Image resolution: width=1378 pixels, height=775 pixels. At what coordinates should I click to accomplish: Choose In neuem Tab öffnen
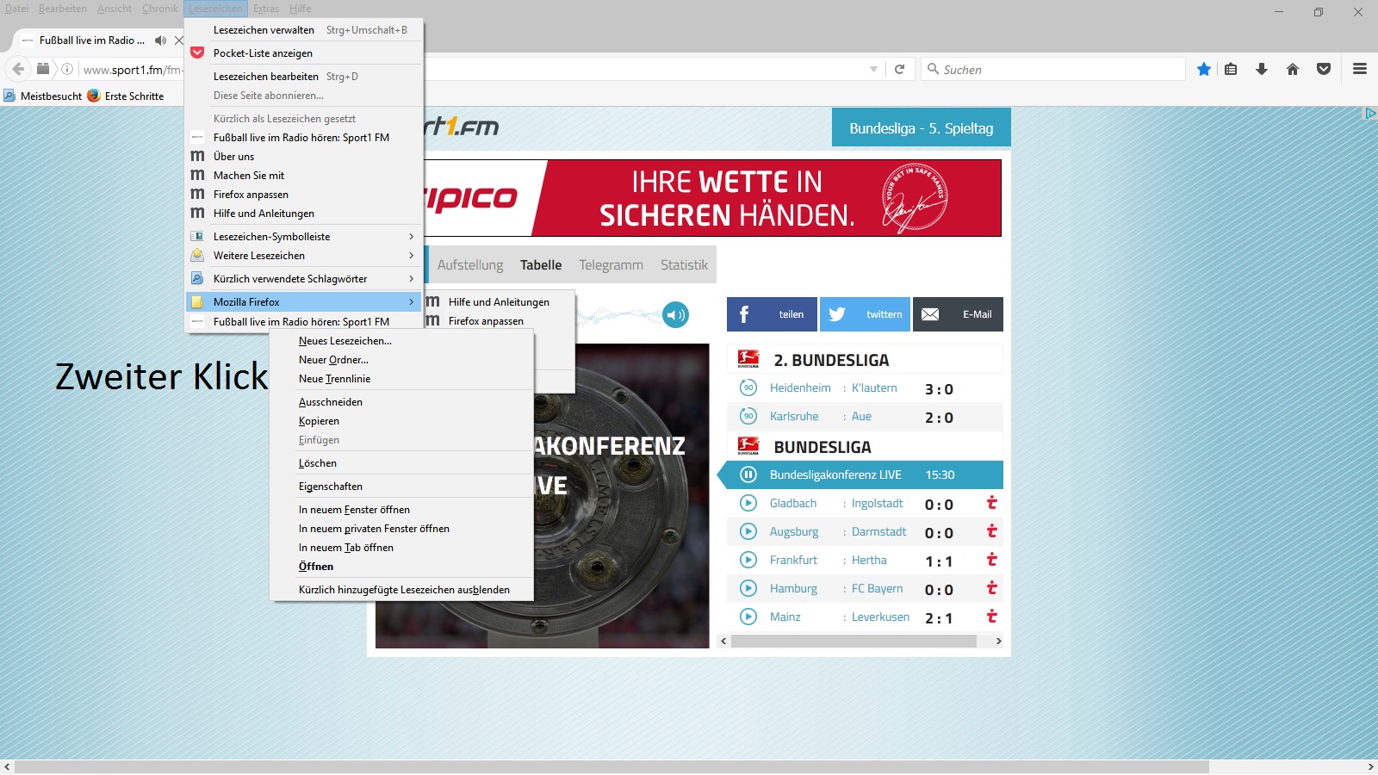pyautogui.click(x=401, y=548)
